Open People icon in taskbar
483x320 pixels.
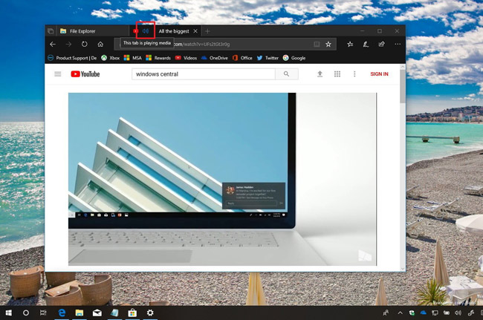386,313
